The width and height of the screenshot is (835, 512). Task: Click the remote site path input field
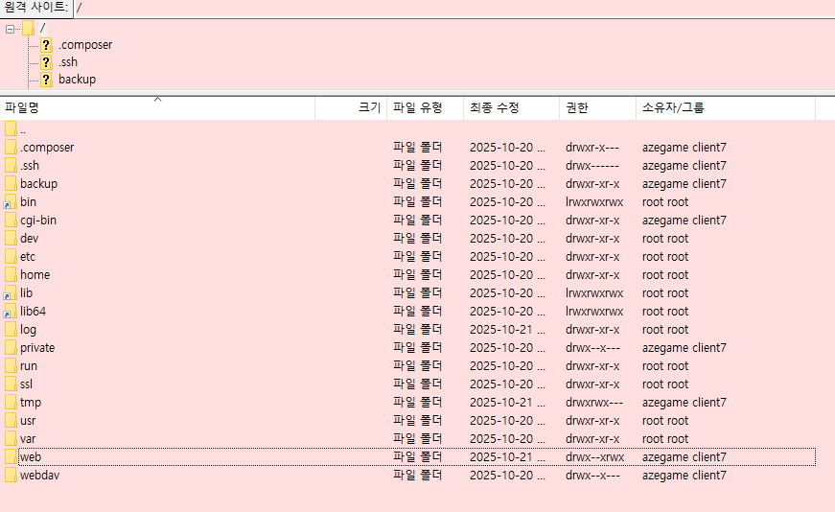[451, 8]
